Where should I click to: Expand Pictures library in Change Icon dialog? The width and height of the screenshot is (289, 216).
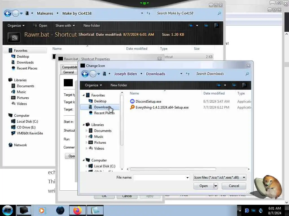pyautogui.click(x=86, y=142)
